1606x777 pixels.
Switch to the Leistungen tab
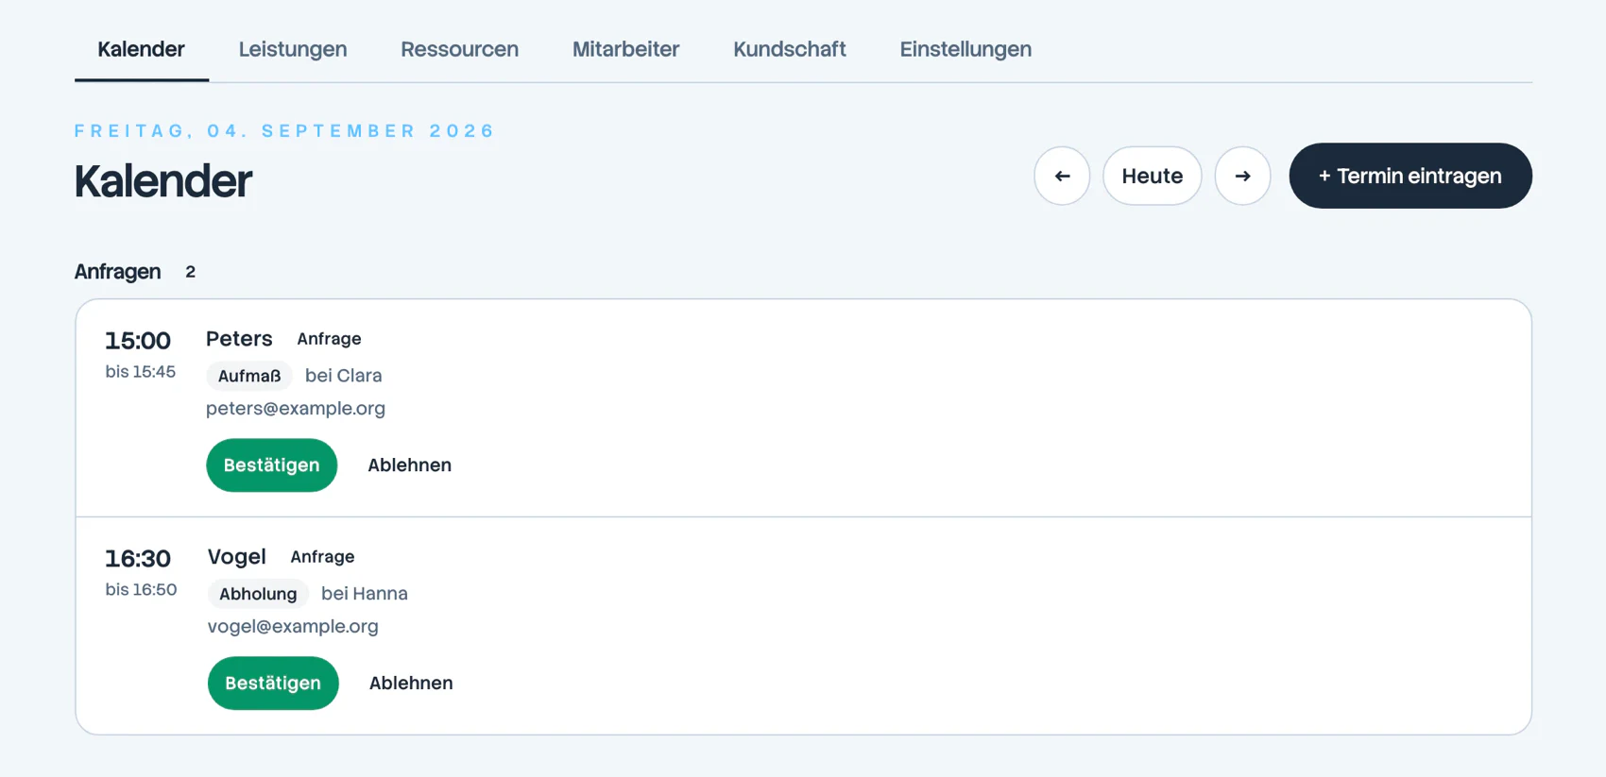point(293,49)
